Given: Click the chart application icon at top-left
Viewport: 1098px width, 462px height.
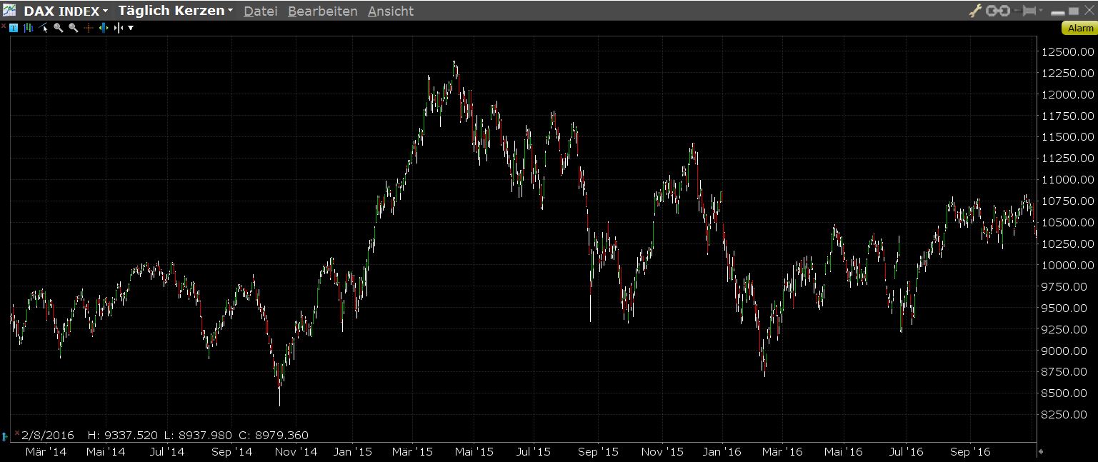Looking at the screenshot, I should 9,10.
